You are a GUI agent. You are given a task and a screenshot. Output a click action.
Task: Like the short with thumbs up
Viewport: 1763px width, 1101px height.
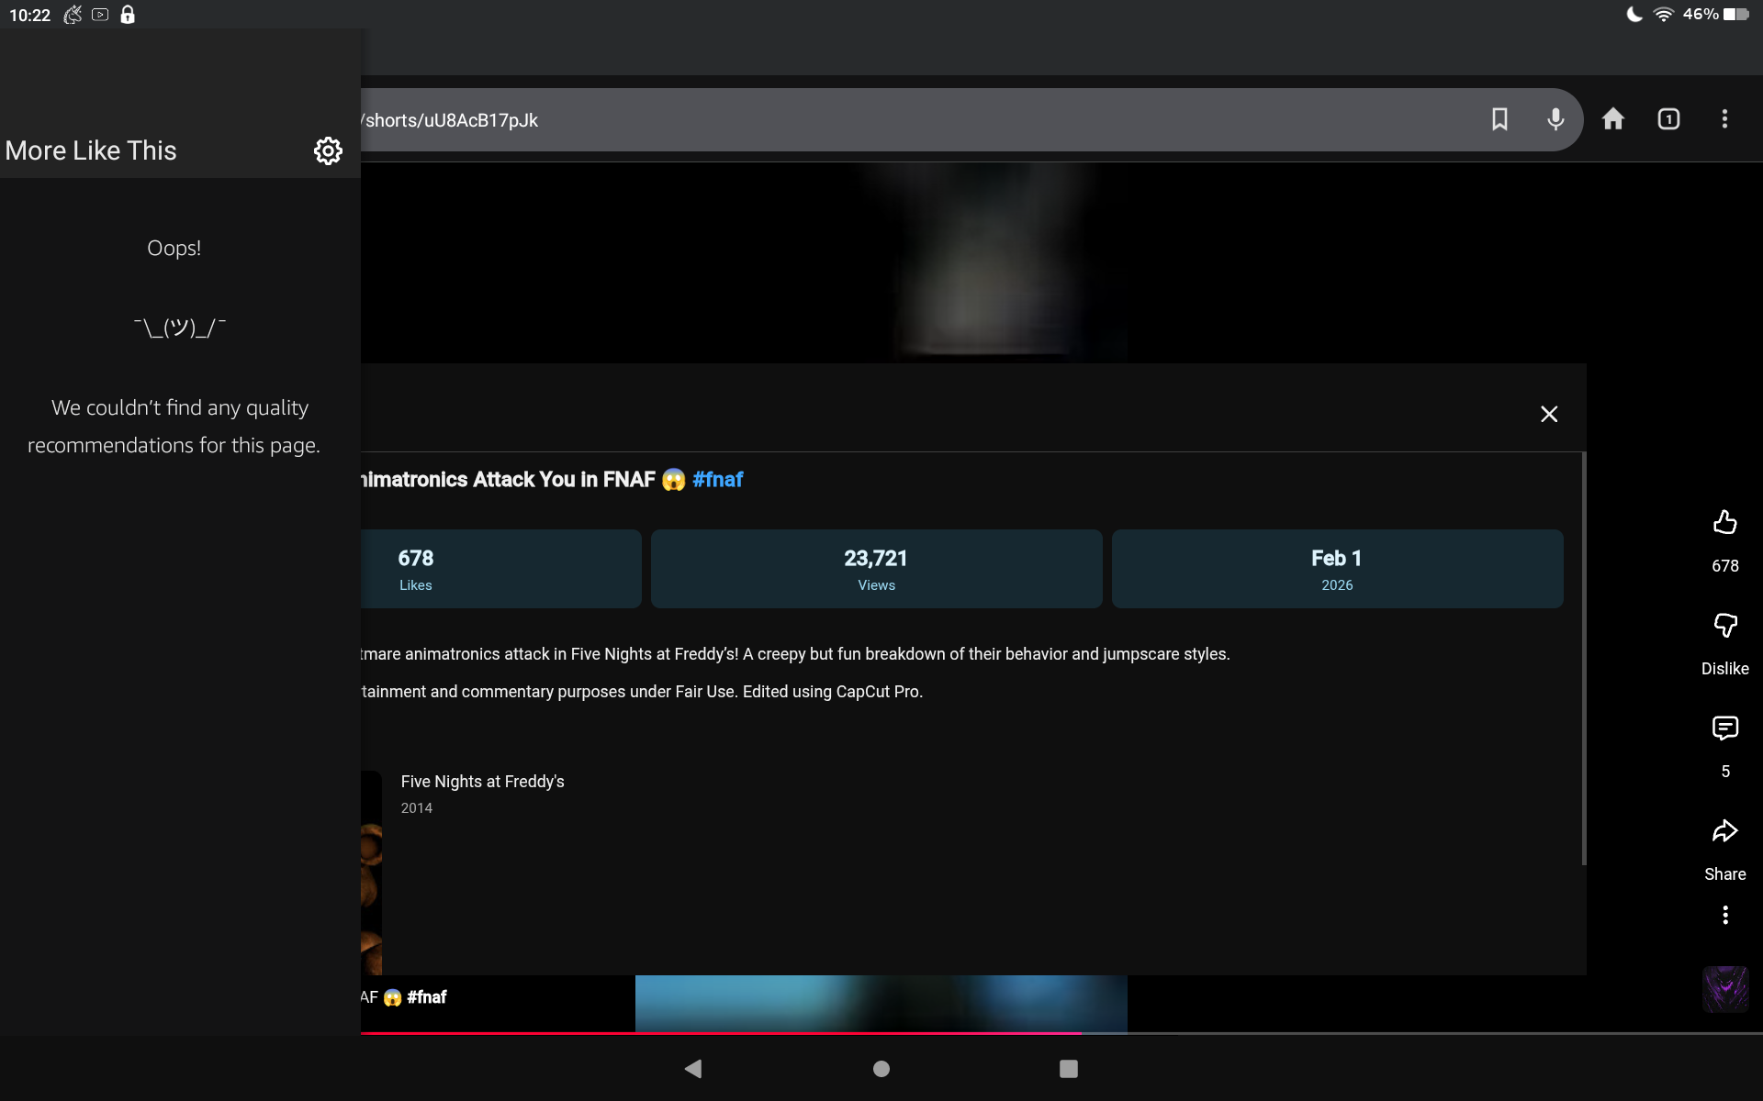pos(1724,523)
